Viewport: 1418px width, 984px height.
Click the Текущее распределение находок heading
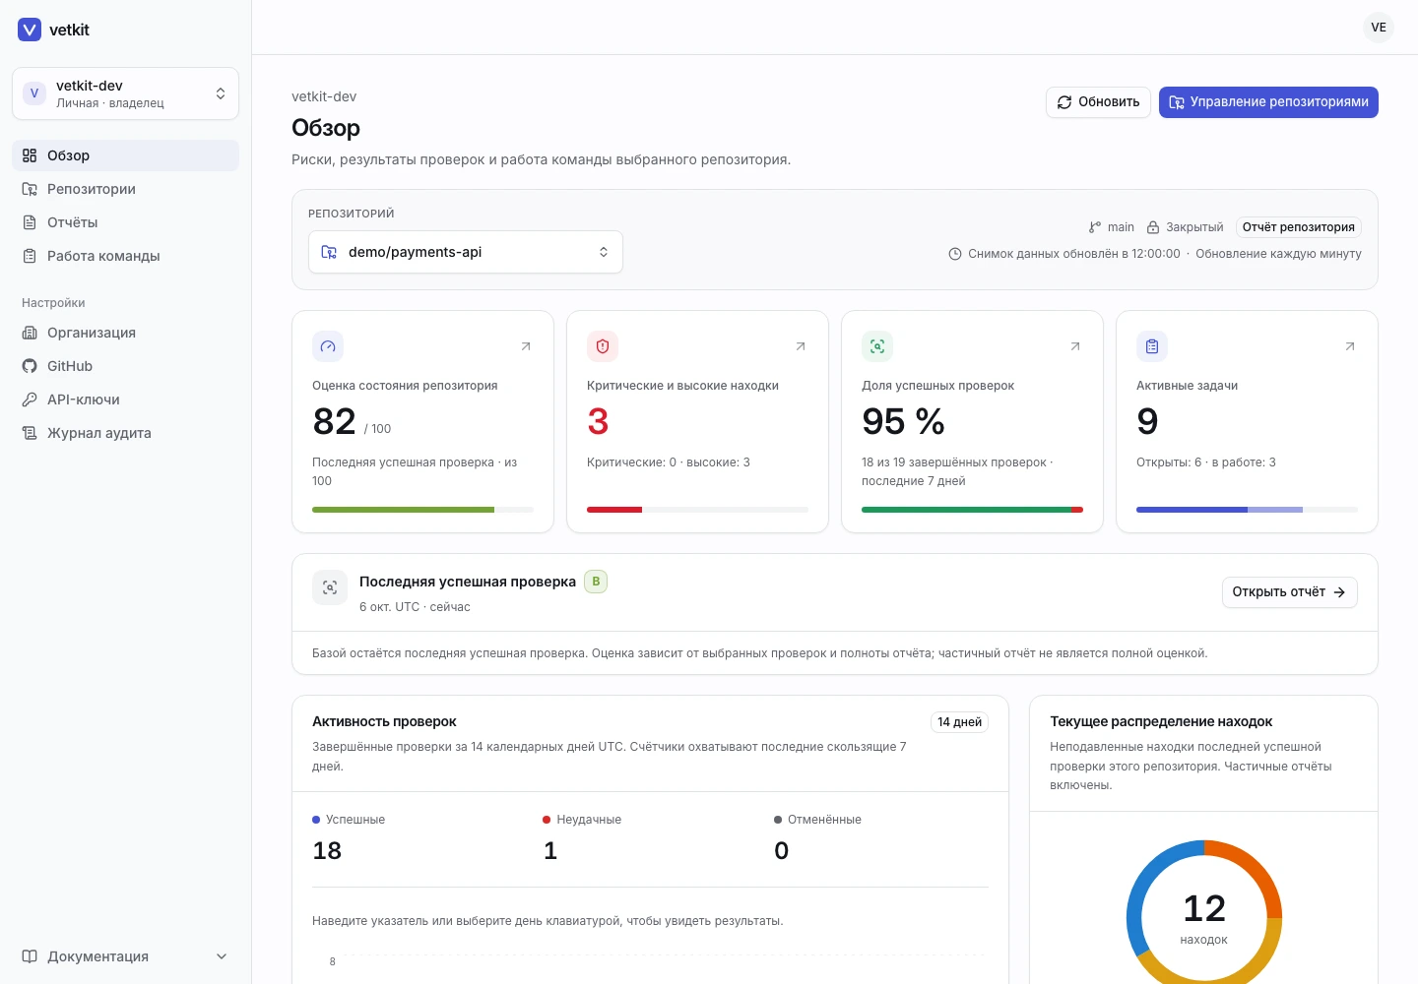tap(1161, 721)
